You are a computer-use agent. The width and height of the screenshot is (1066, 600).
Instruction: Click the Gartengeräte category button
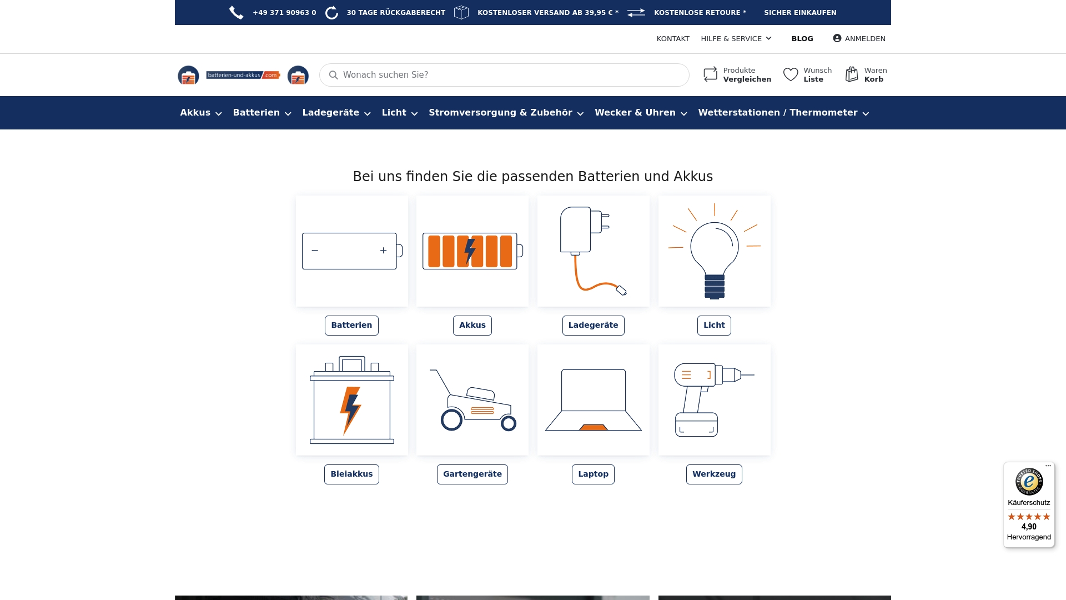pyautogui.click(x=472, y=474)
